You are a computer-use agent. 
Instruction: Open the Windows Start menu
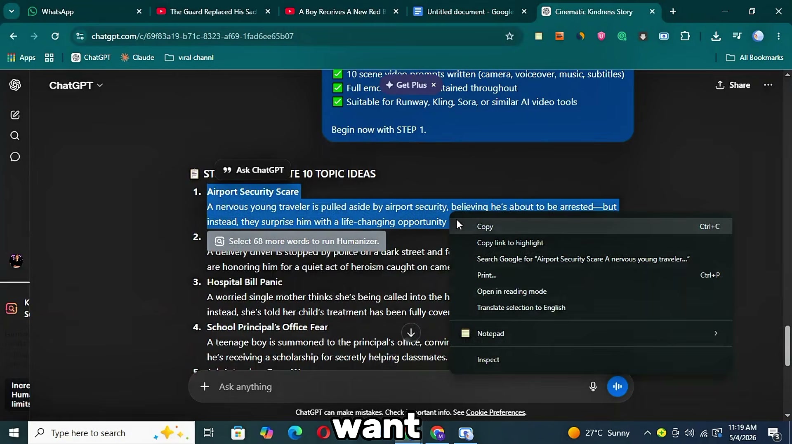14,433
